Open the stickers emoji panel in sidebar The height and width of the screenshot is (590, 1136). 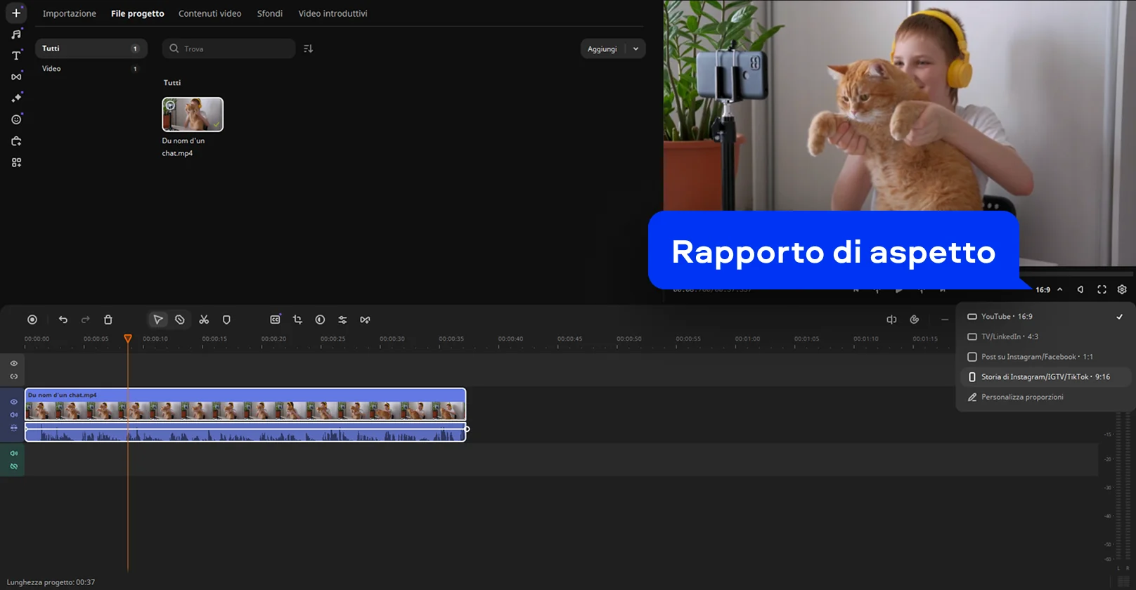16,119
